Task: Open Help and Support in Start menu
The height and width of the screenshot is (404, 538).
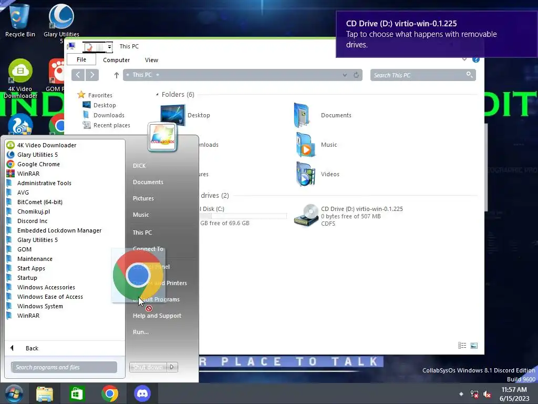Action: [157, 316]
